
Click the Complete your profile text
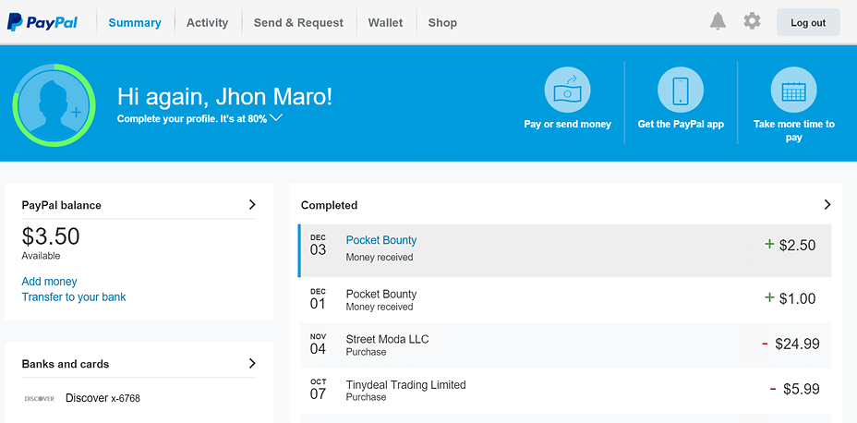coord(192,118)
